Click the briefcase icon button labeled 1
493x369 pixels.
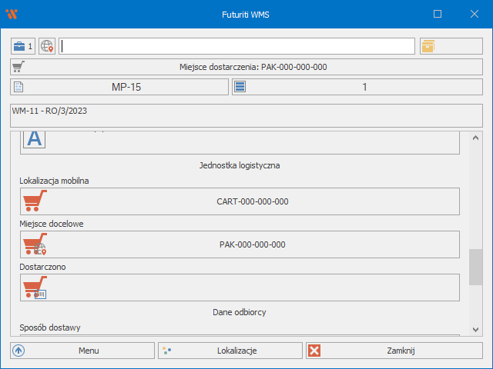(23, 46)
